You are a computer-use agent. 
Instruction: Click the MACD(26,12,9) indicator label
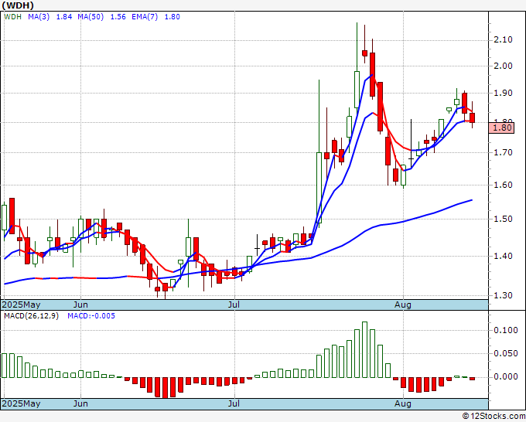click(x=31, y=316)
